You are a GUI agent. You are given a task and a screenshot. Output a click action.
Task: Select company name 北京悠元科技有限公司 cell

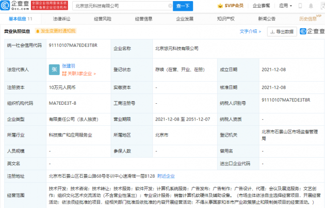(x=177, y=48)
